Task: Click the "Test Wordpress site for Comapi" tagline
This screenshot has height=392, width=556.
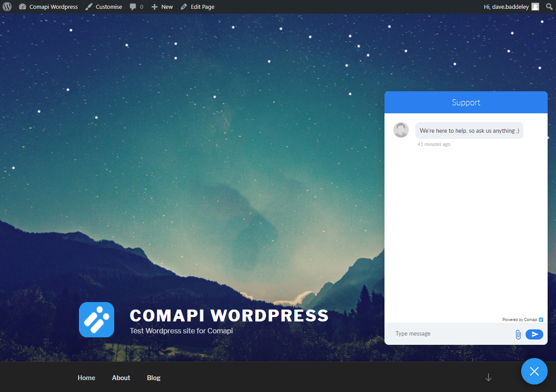Action: pyautogui.click(x=181, y=331)
